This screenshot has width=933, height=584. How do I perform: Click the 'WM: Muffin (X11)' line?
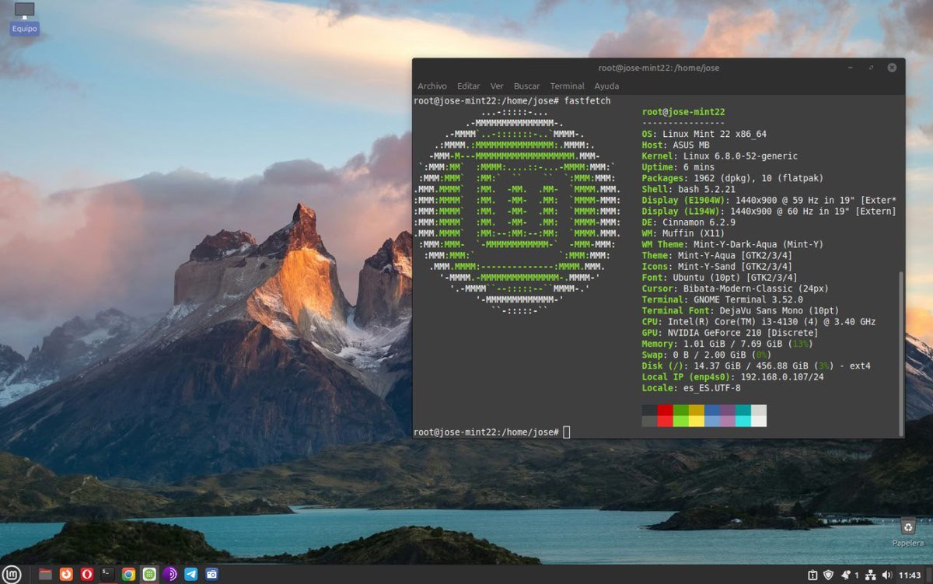click(x=683, y=233)
